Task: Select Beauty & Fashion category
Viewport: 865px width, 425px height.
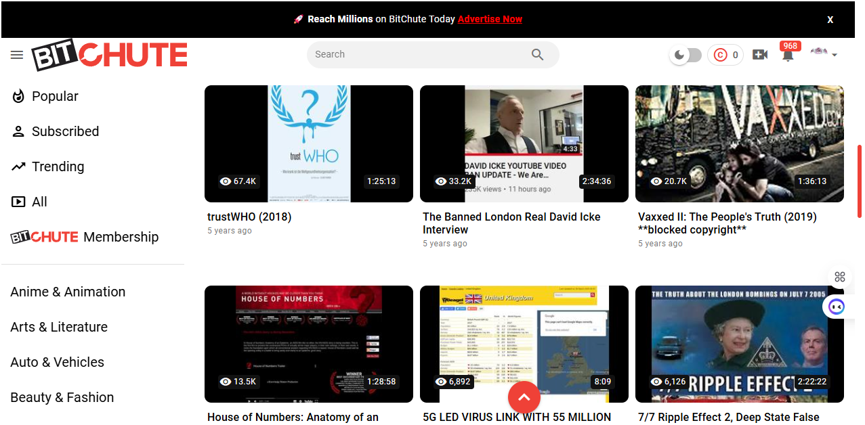Action: point(62,397)
